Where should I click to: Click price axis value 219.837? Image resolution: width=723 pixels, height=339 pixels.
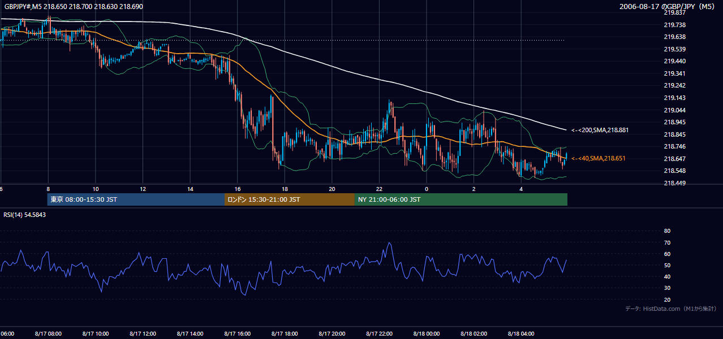(x=674, y=12)
